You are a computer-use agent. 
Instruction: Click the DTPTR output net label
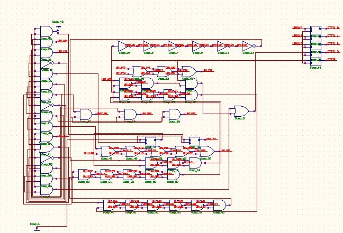(332, 59)
